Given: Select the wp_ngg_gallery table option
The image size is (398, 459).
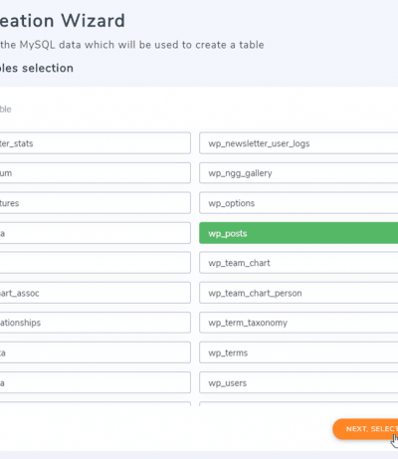Looking at the screenshot, I should coord(298,173).
